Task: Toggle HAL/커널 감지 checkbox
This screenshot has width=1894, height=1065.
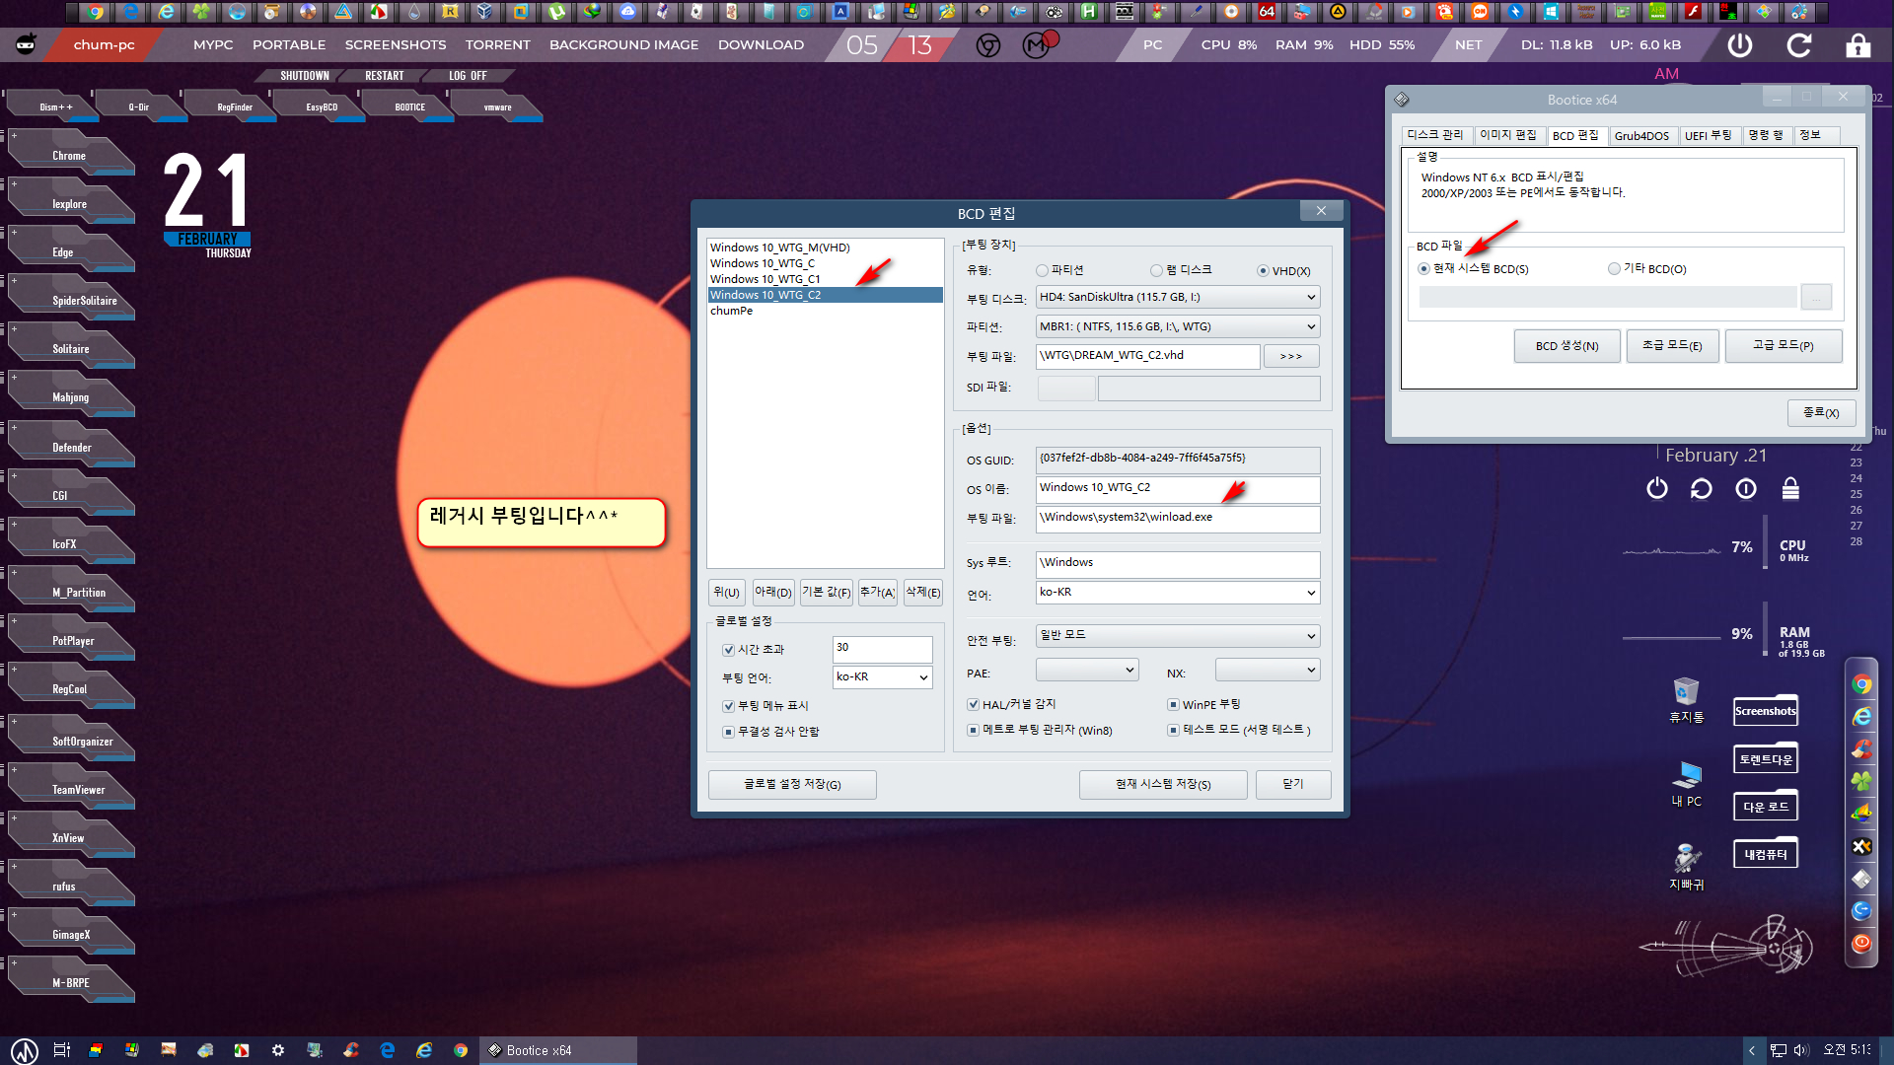Action: (974, 704)
